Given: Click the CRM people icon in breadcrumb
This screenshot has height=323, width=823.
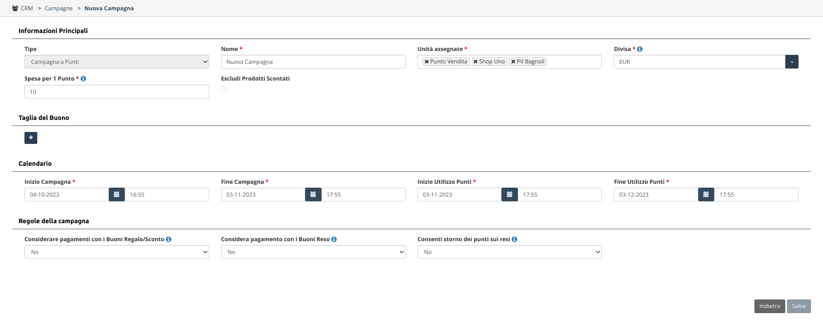Looking at the screenshot, I should pyautogui.click(x=15, y=8).
